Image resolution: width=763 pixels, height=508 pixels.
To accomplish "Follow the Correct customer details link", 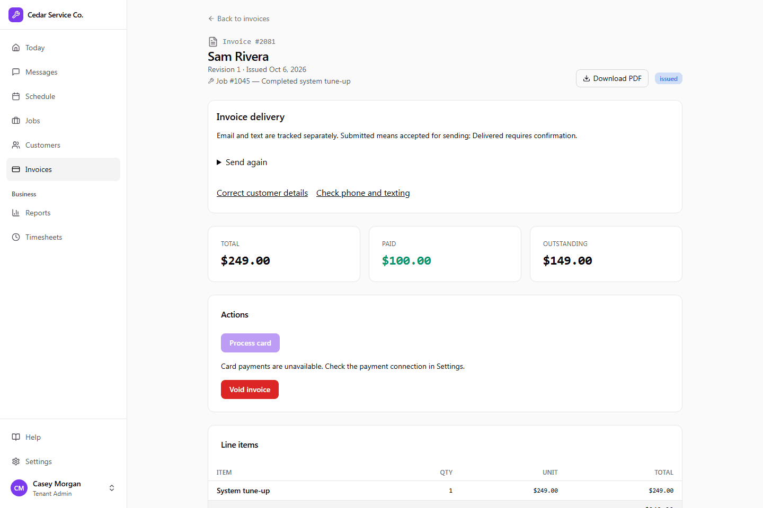I will pos(262,193).
